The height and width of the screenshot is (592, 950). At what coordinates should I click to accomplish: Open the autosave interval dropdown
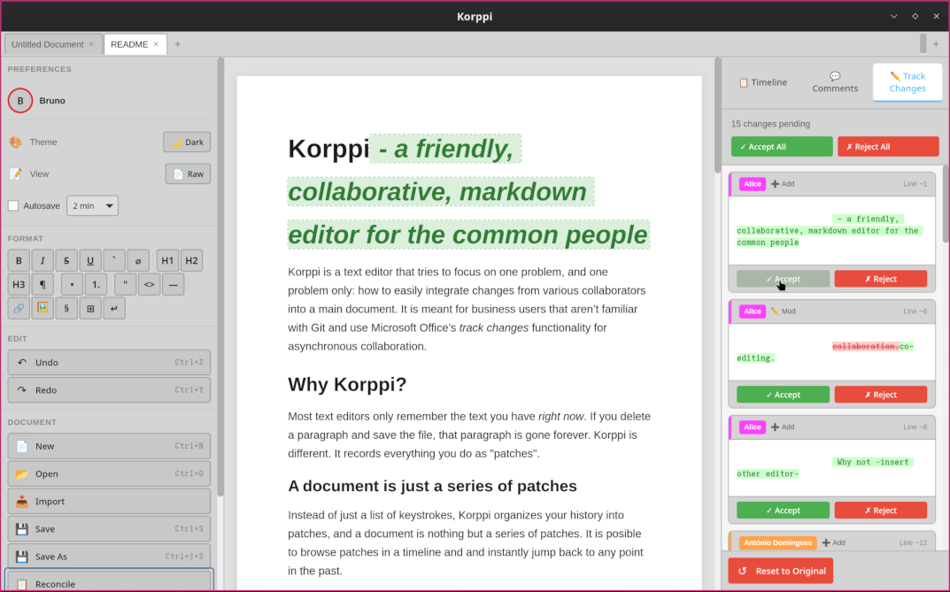click(92, 205)
